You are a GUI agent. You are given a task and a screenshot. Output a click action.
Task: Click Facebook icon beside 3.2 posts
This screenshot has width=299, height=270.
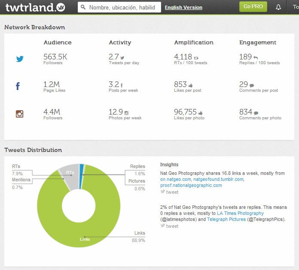122,85
